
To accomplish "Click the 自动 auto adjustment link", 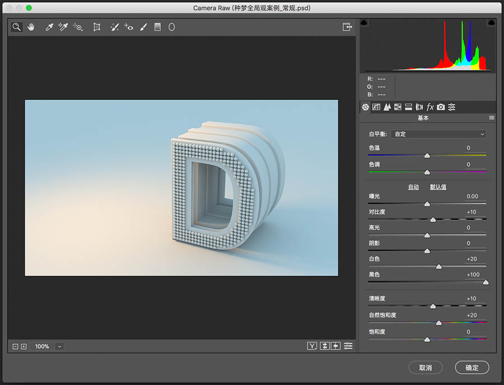I will [x=414, y=187].
